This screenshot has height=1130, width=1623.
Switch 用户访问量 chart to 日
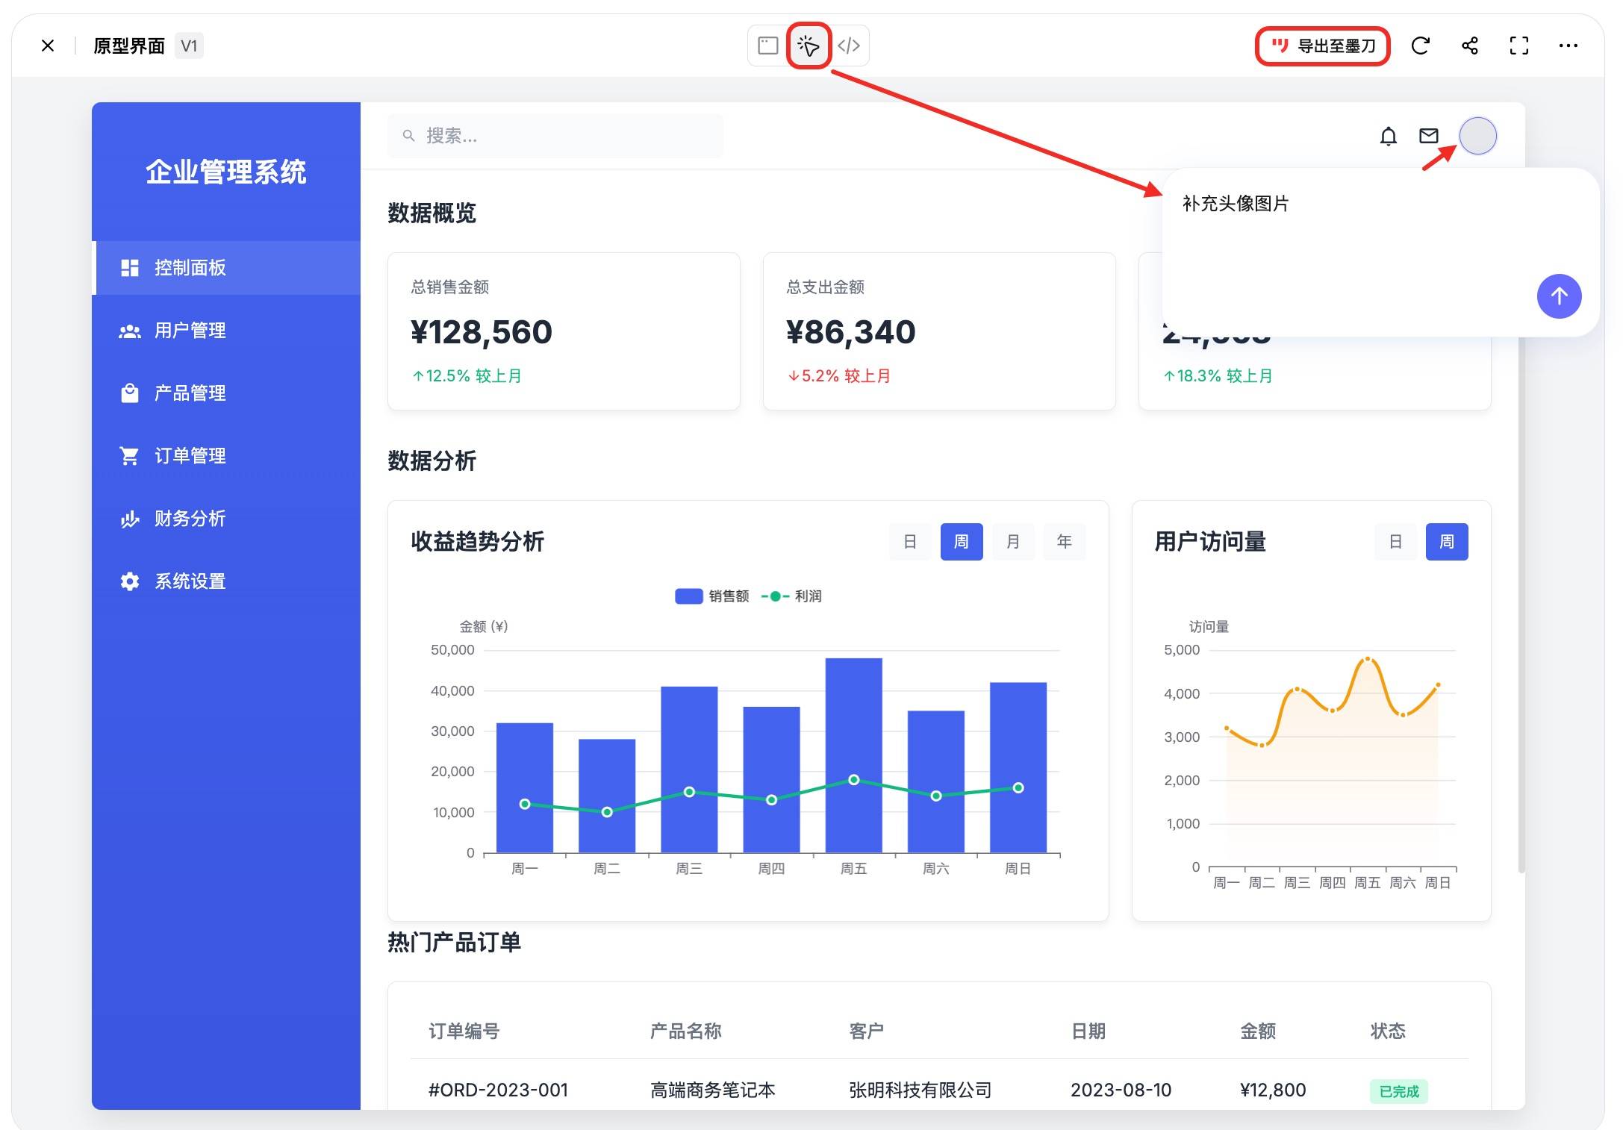click(x=1395, y=542)
